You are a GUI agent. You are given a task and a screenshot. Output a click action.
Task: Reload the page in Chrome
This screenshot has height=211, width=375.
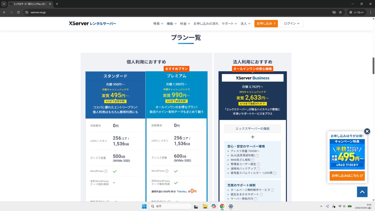18,12
